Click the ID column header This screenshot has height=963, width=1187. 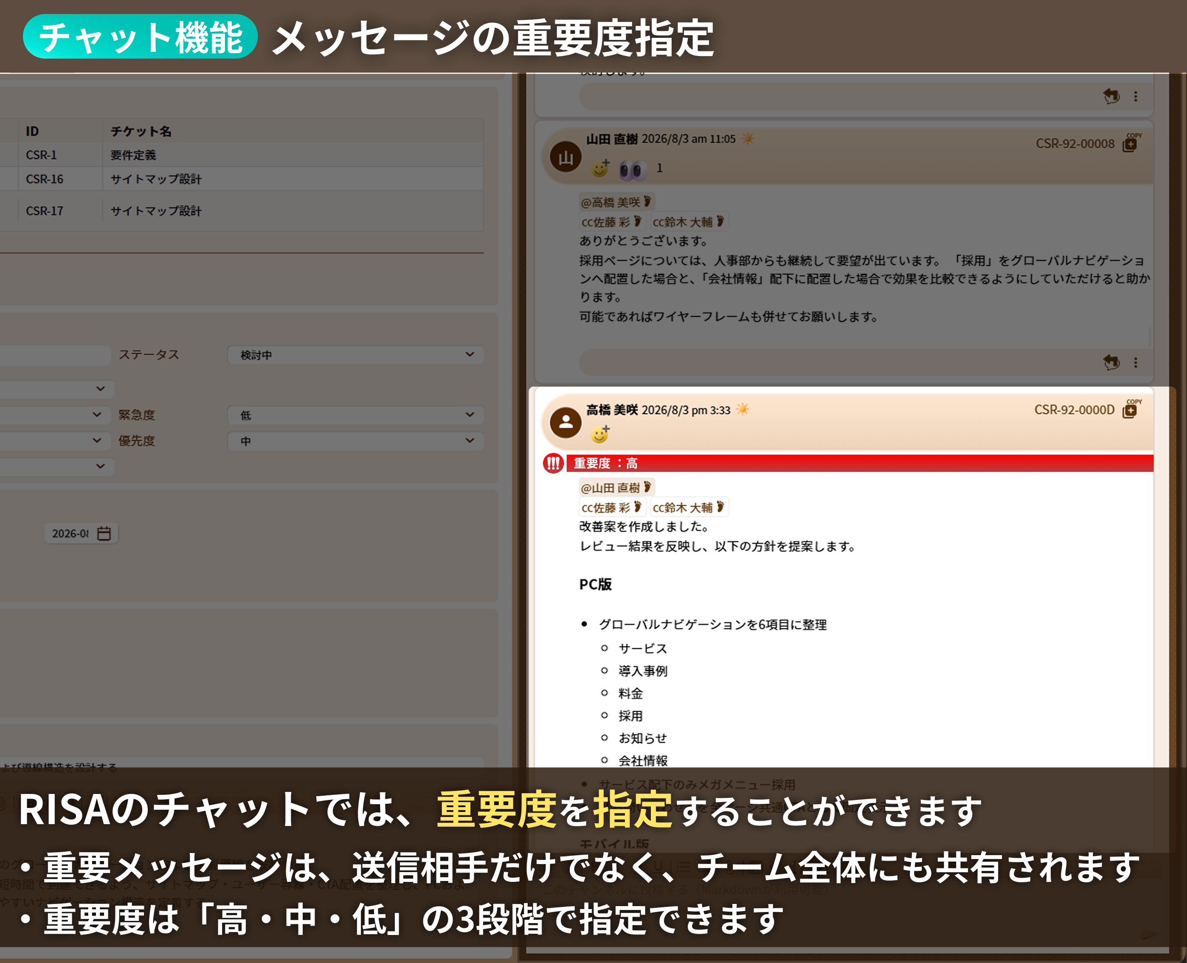[32, 132]
